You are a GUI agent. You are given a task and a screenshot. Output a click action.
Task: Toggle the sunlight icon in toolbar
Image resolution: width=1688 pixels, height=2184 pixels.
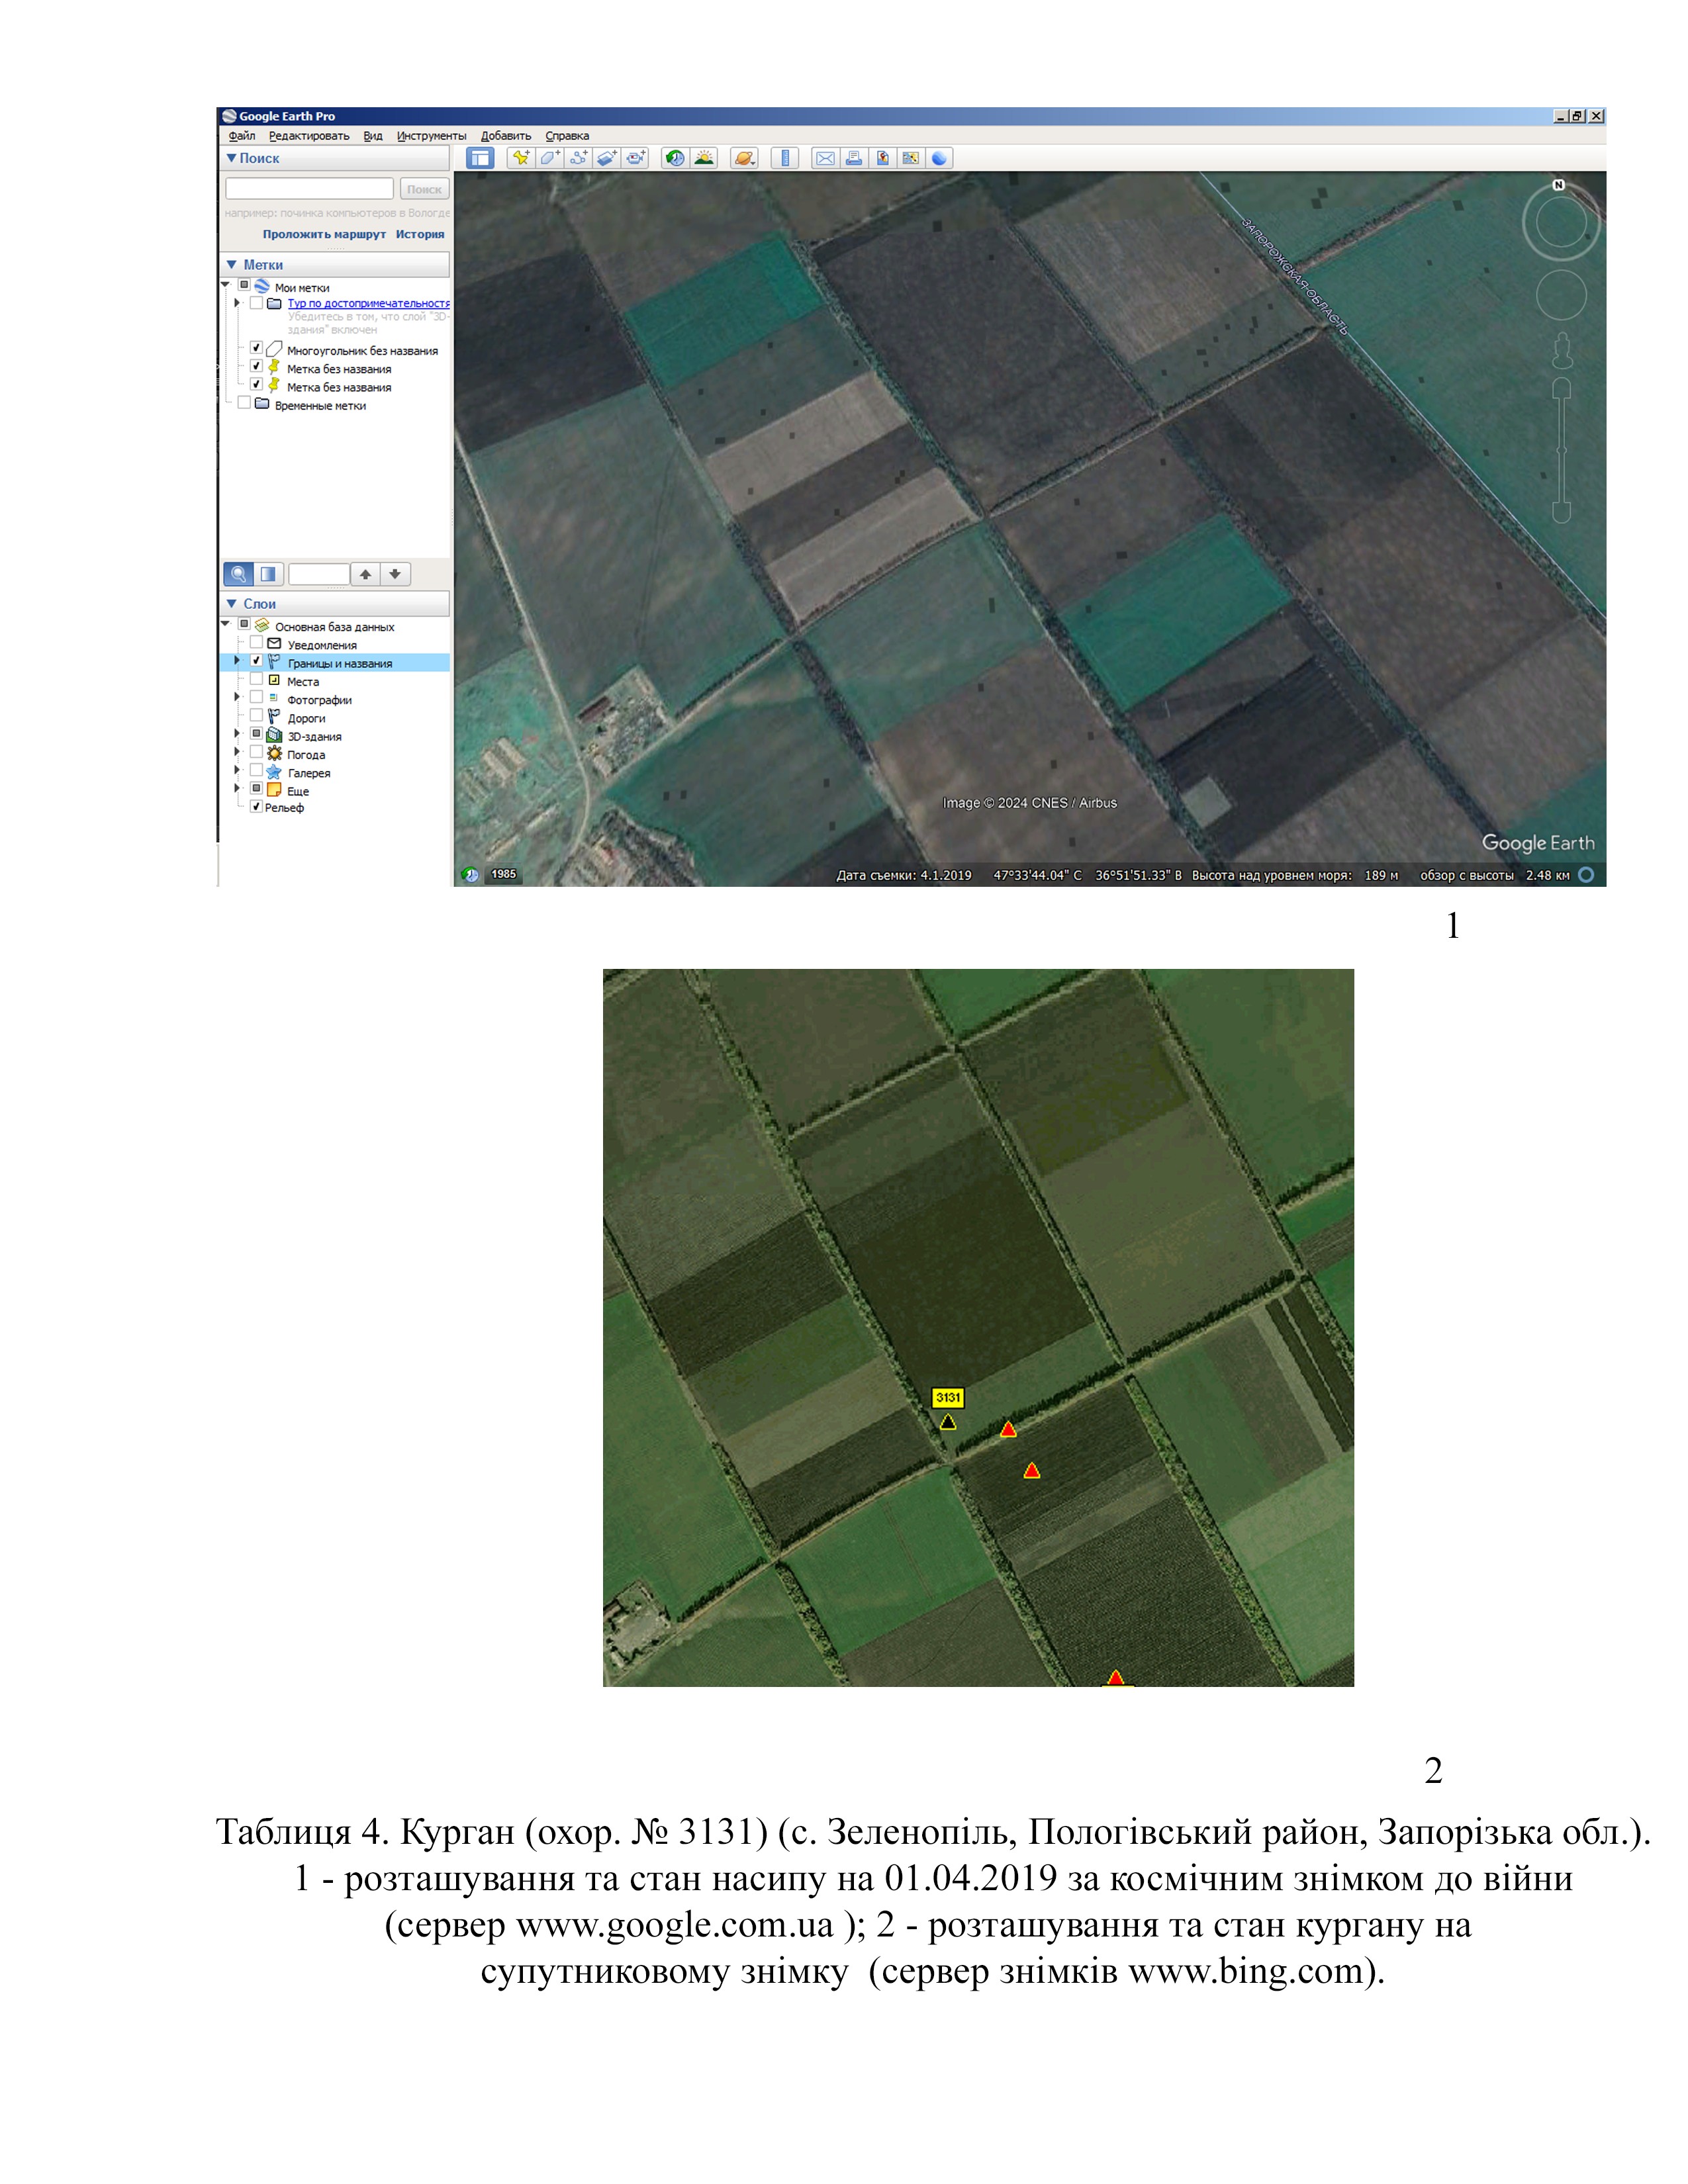point(704,158)
